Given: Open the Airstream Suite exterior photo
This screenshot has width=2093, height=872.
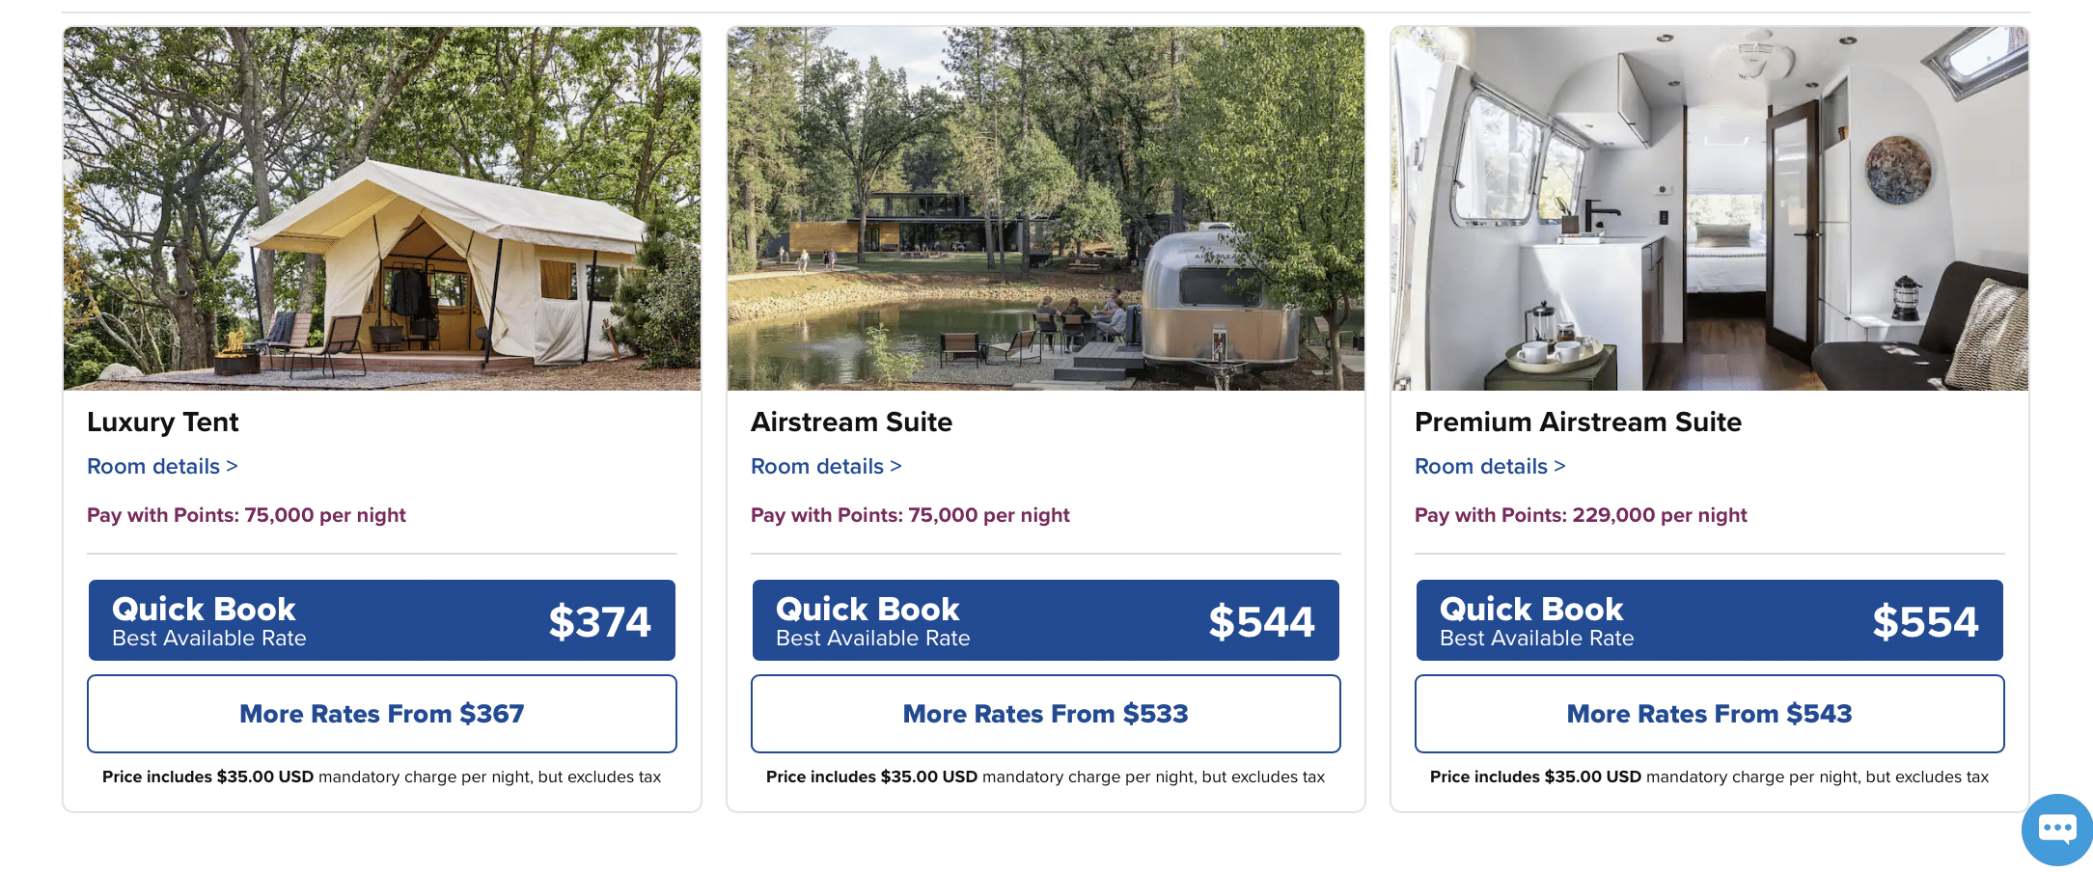Looking at the screenshot, I should tap(1045, 208).
